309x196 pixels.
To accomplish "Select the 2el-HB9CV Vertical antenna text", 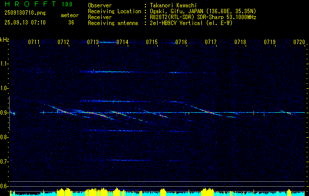I will tap(191, 23).
